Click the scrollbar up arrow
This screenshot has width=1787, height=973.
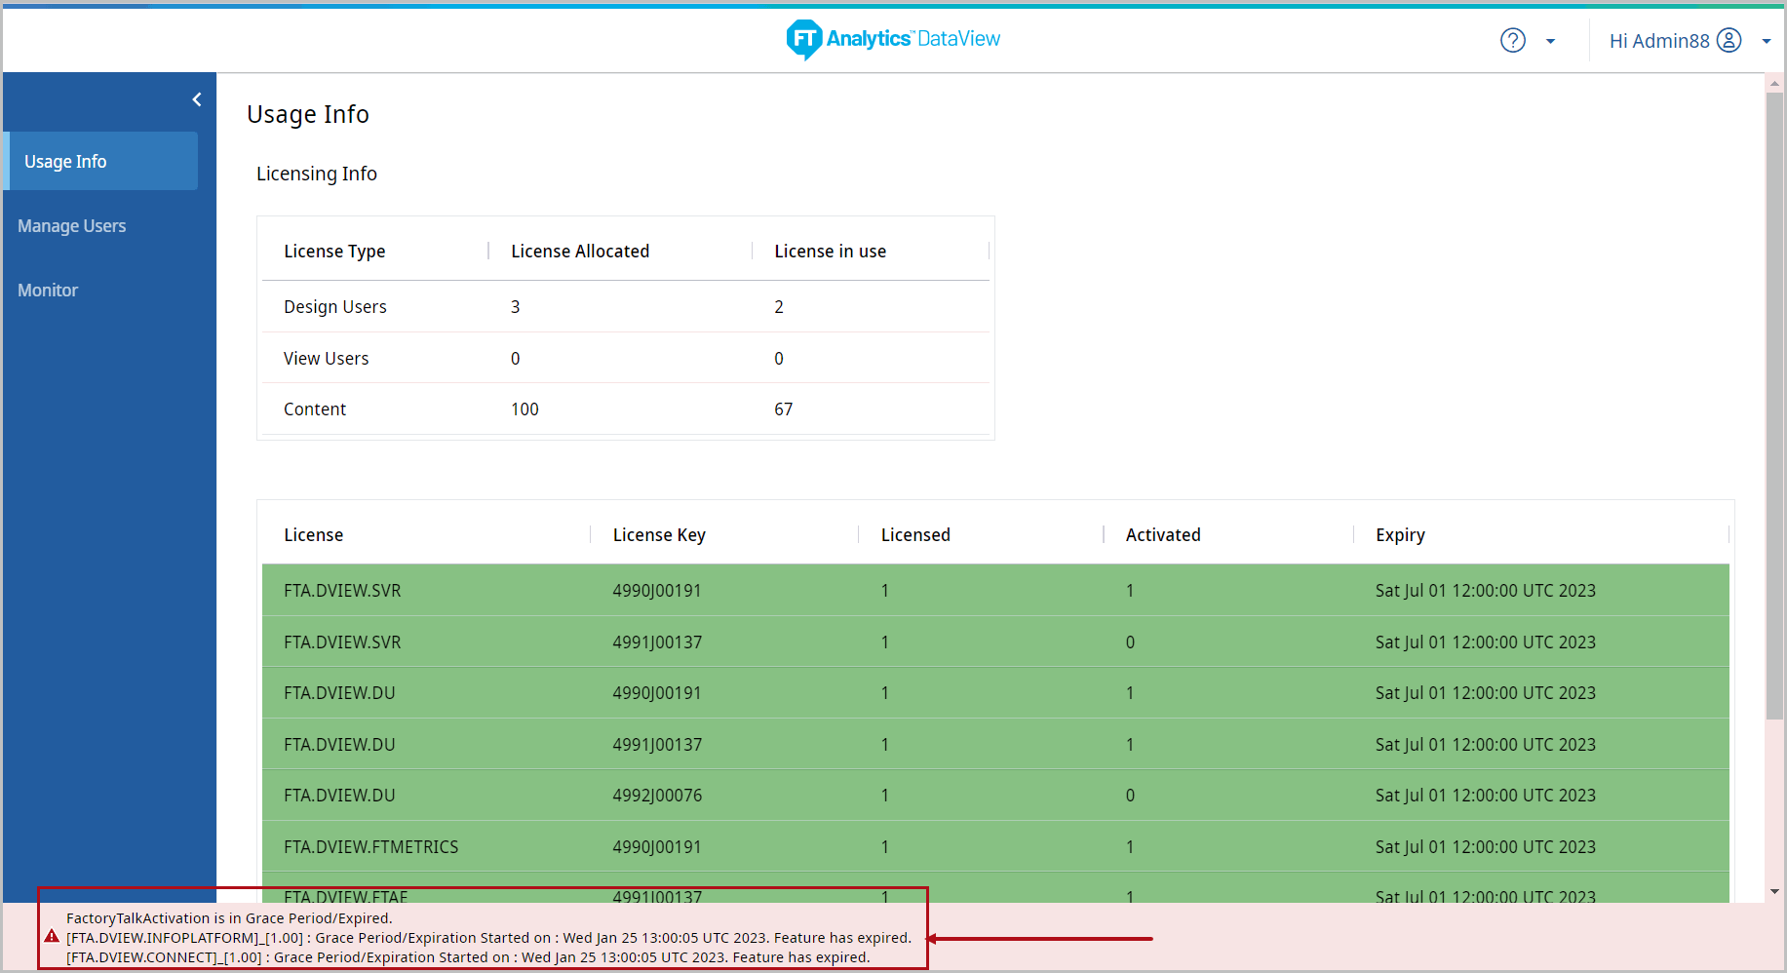click(1775, 83)
